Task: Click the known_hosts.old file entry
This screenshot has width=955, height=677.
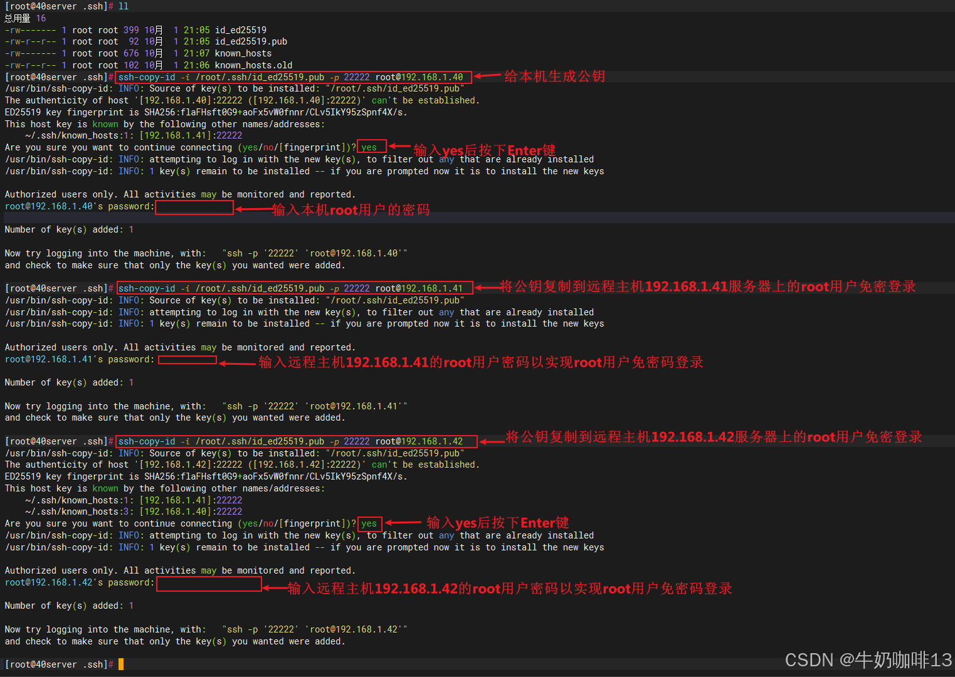Action: [252, 65]
